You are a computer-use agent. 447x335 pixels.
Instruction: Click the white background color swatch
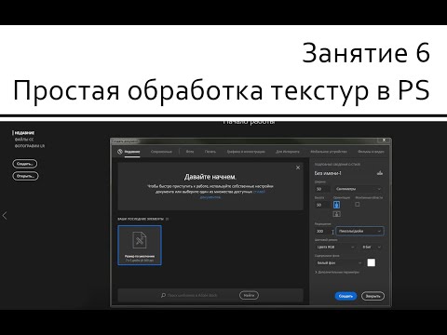tap(372, 262)
